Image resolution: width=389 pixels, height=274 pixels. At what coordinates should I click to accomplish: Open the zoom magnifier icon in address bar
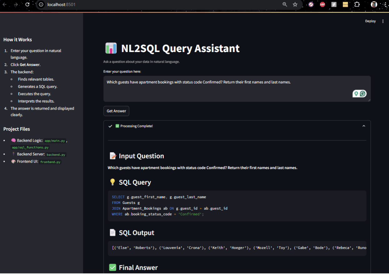pyautogui.click(x=285, y=4)
